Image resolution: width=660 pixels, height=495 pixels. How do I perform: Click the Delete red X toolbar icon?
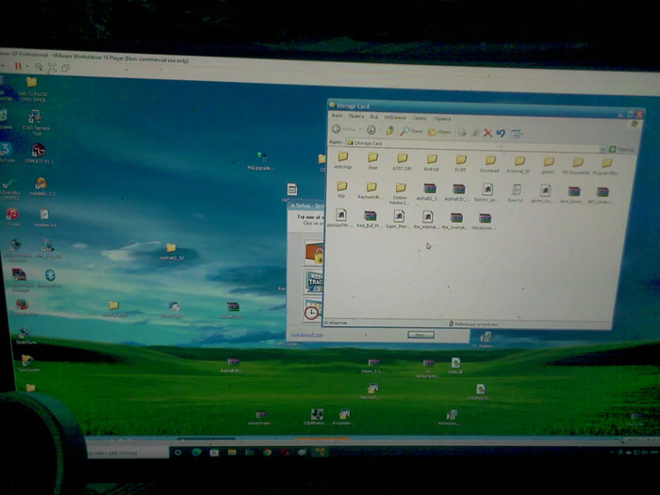(x=487, y=133)
